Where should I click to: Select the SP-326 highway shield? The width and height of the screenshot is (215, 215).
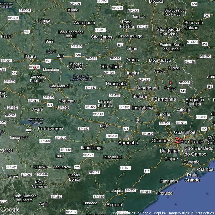tap(75, 4)
